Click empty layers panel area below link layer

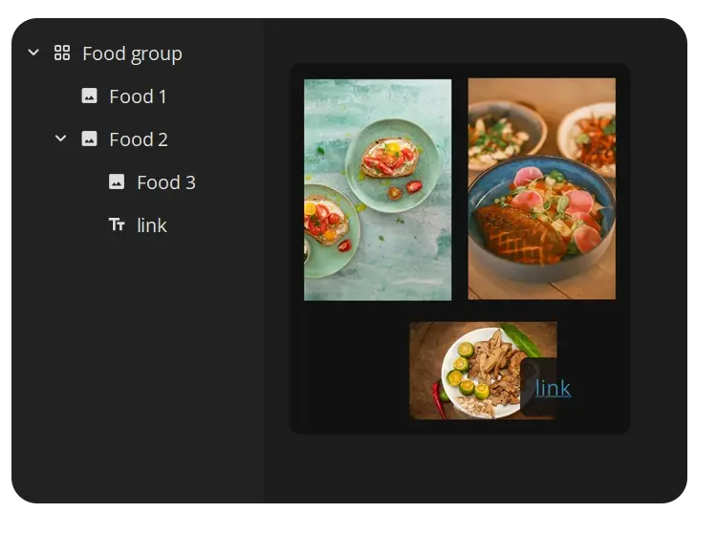coord(134,363)
